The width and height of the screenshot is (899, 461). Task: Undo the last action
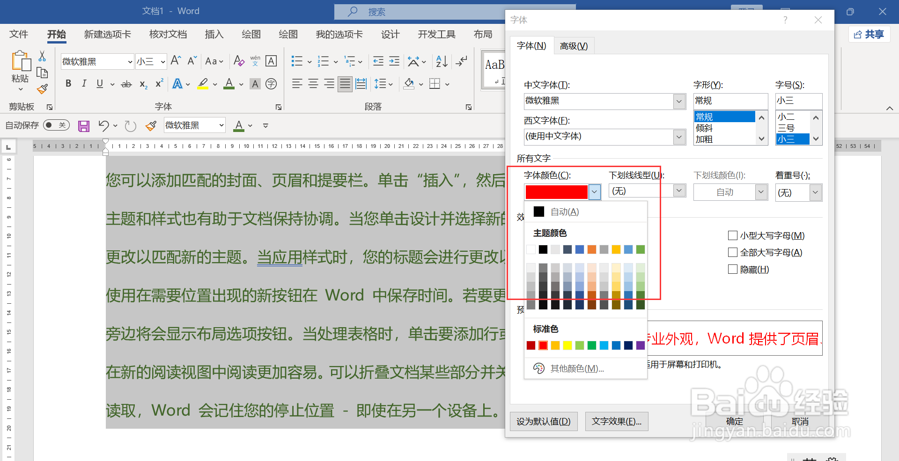coord(103,125)
